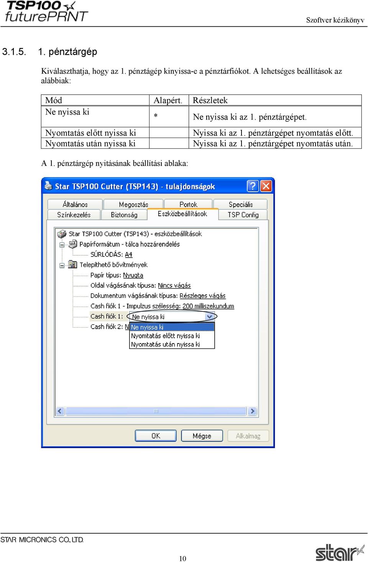Image resolution: width=368 pixels, height=562 pixels.
Task: Click the Telepíthető bővítmények icon
Action: click(x=73, y=265)
